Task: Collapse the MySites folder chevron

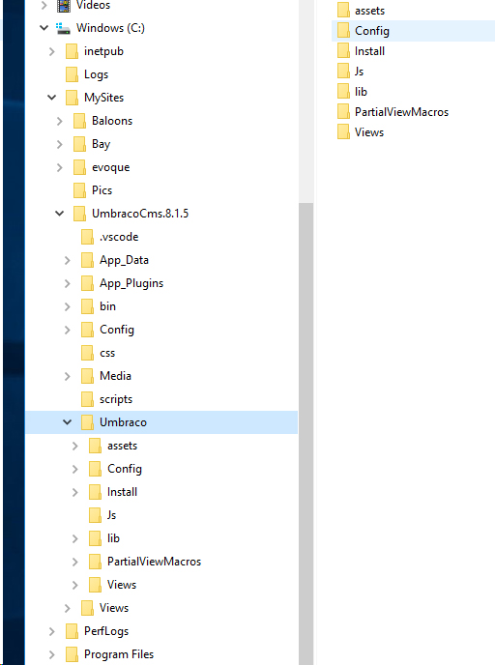Action: click(x=52, y=98)
